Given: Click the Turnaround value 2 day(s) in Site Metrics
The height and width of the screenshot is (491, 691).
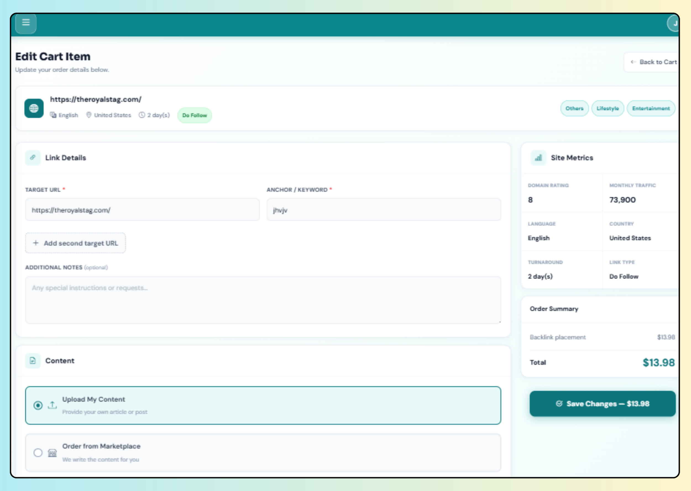Looking at the screenshot, I should pyautogui.click(x=540, y=276).
